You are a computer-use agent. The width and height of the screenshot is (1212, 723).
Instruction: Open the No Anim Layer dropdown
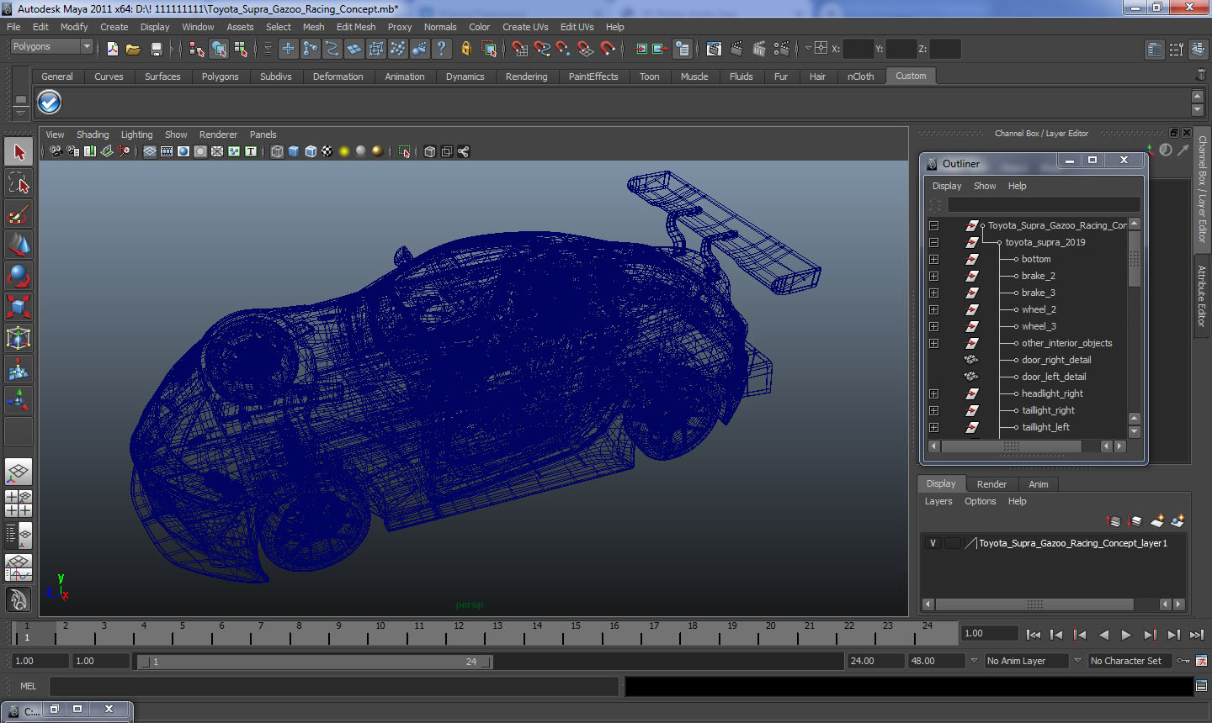(x=1026, y=661)
